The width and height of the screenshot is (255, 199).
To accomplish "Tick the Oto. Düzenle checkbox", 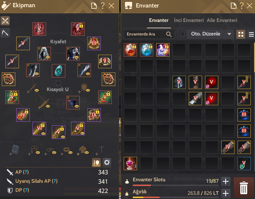I will (x=182, y=34).
